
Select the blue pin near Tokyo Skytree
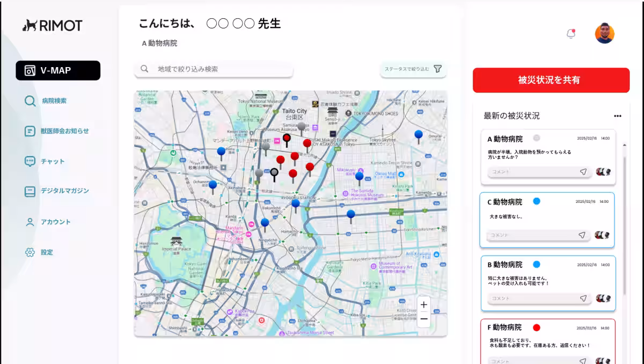pyautogui.click(x=419, y=136)
